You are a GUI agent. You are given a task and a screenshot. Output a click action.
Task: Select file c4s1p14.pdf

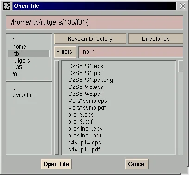click(x=84, y=150)
